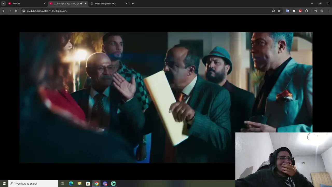Open the tab search dropdown arrow
This screenshot has height=187, width=332.
[3, 3]
